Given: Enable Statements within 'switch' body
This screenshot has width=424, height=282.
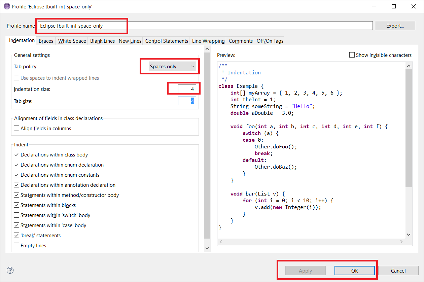Looking at the screenshot, I should click(16, 215).
